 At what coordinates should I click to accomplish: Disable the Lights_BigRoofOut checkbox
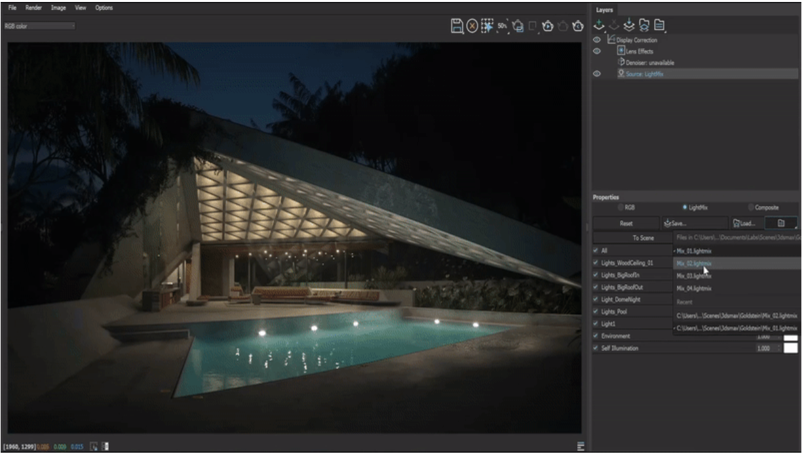[x=595, y=288]
